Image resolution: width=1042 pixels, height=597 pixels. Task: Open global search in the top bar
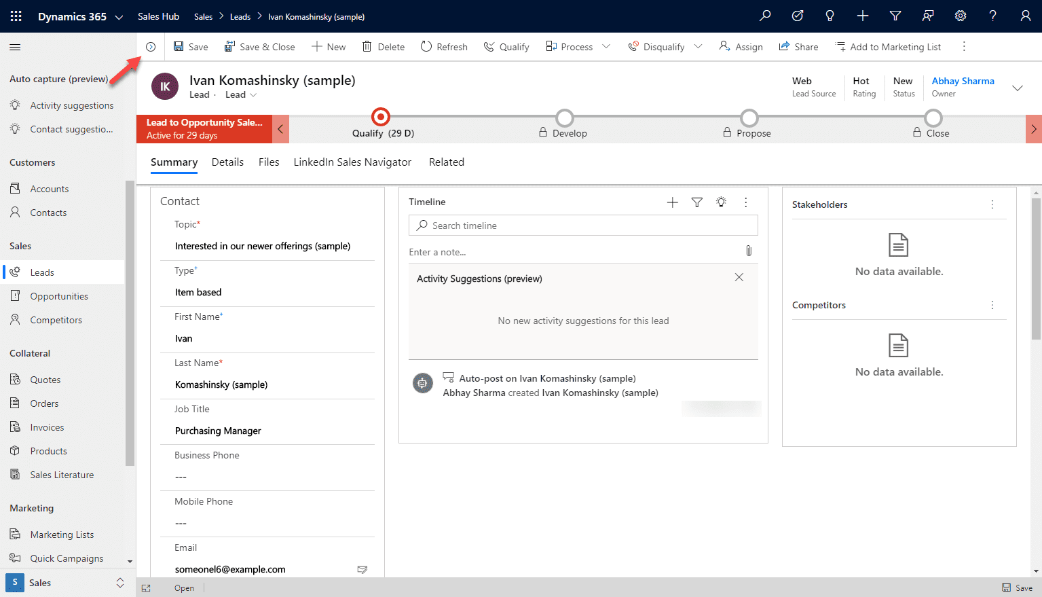[764, 16]
